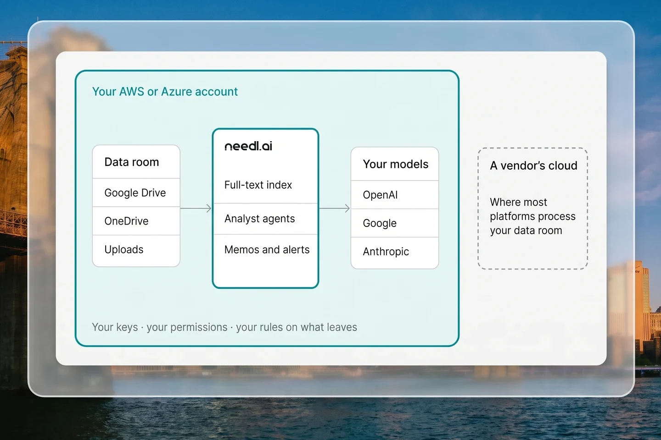This screenshot has width=661, height=440.
Task: Select the "Anthropic" model row
Action: 395,253
